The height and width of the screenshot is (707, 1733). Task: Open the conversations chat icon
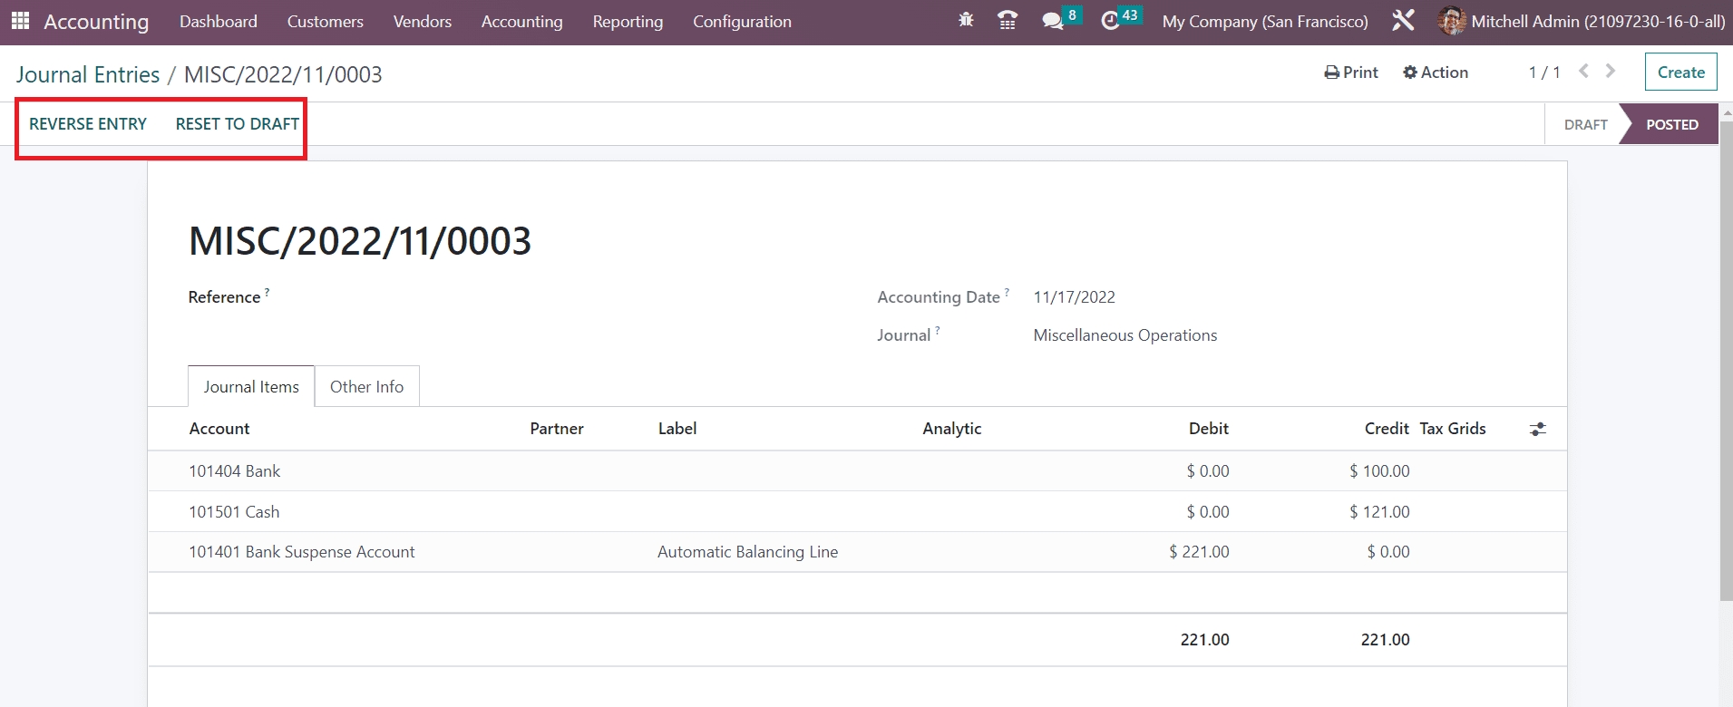click(x=1053, y=21)
